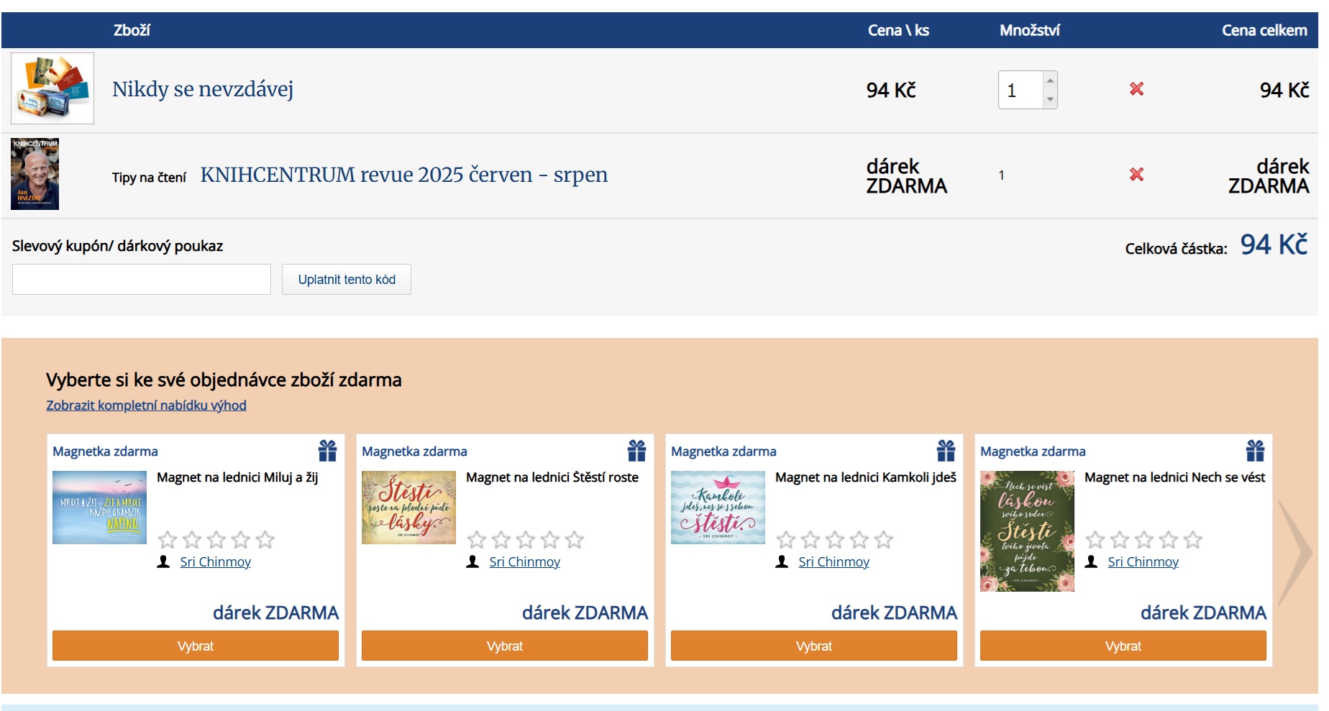
Task: Click gift icon on Štěstí roste card
Action: pos(636,451)
